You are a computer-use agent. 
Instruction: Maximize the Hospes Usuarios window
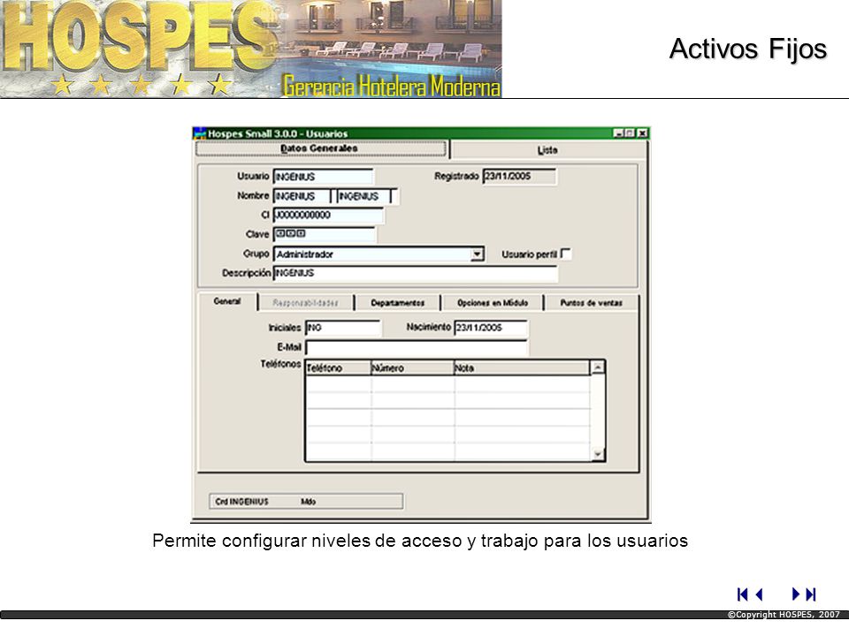click(x=630, y=133)
